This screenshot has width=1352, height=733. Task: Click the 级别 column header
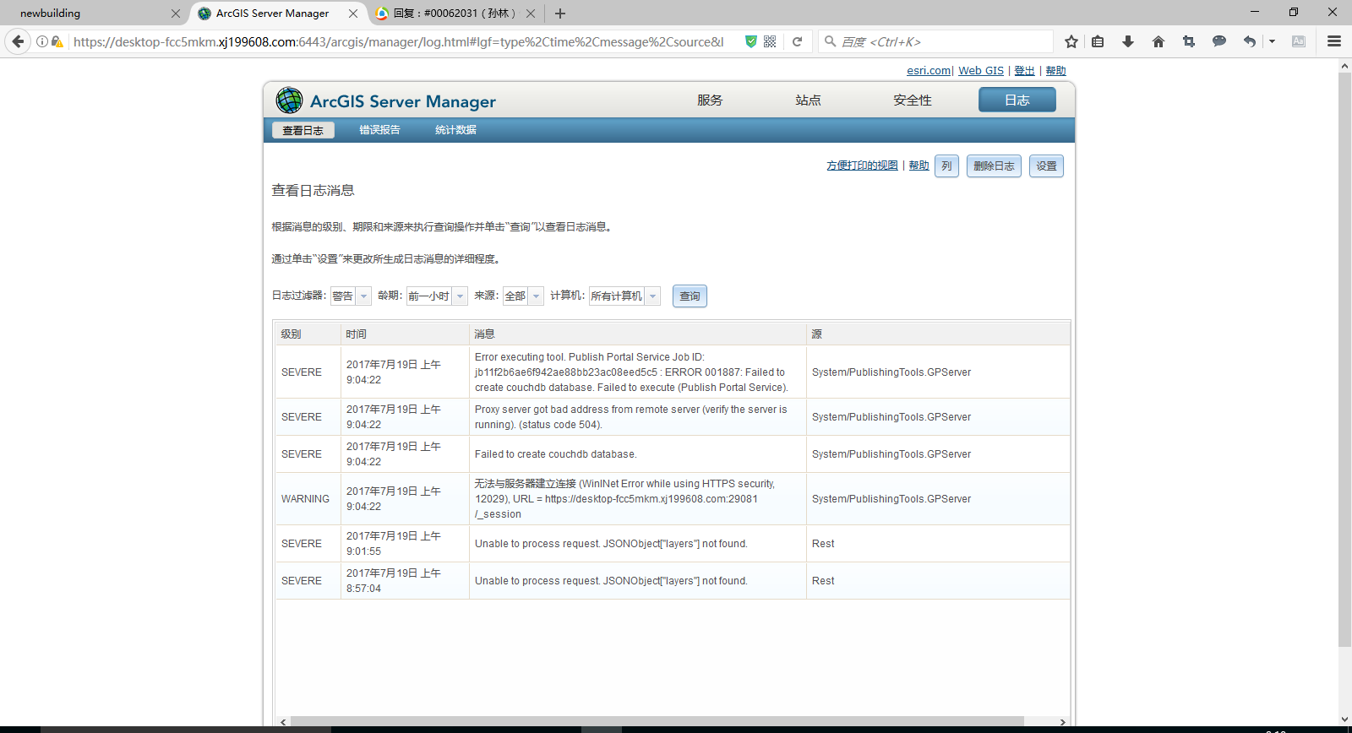308,334
